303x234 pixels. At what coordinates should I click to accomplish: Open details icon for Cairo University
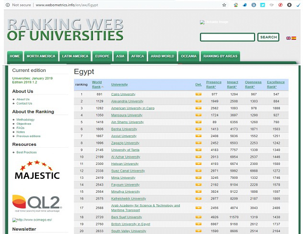198,94
